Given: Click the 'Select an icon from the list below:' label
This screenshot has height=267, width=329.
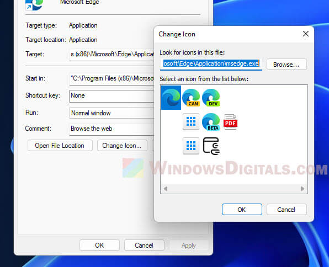Looking at the screenshot, I should tap(204, 79).
